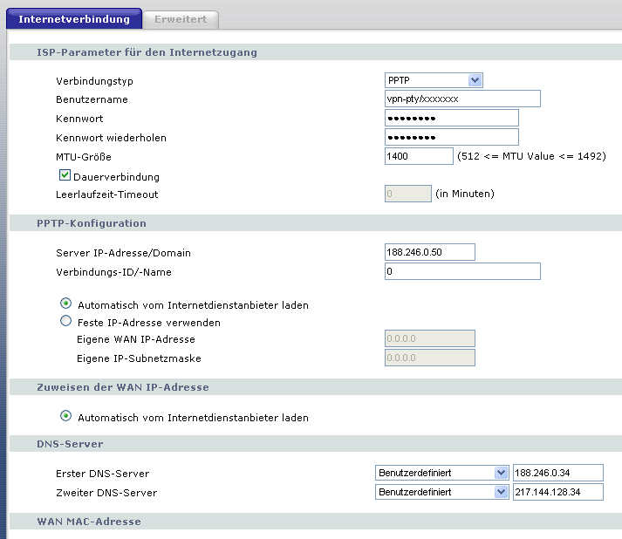Image resolution: width=622 pixels, height=539 pixels.
Task: Switch to the Erweitert tab
Action: click(181, 18)
